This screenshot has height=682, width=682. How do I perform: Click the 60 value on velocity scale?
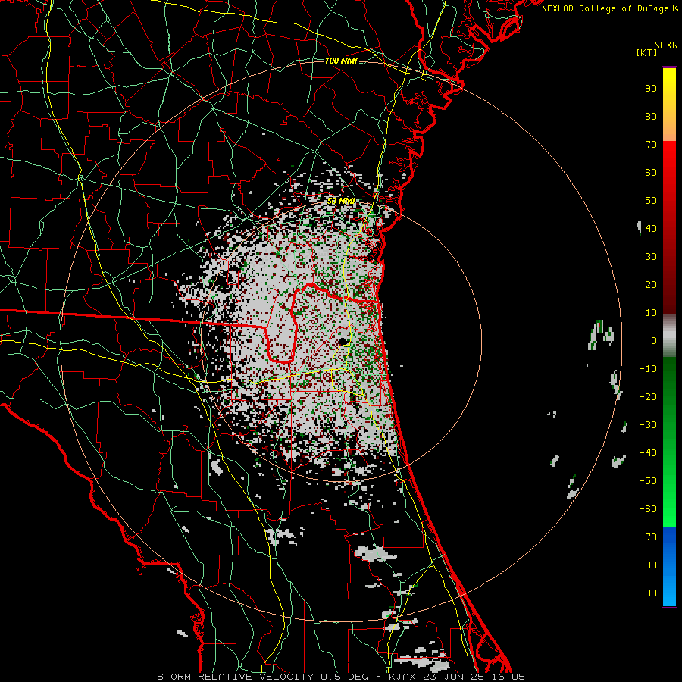click(651, 173)
